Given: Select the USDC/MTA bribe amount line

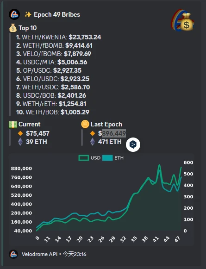Looking at the screenshot, I should (x=52, y=62).
